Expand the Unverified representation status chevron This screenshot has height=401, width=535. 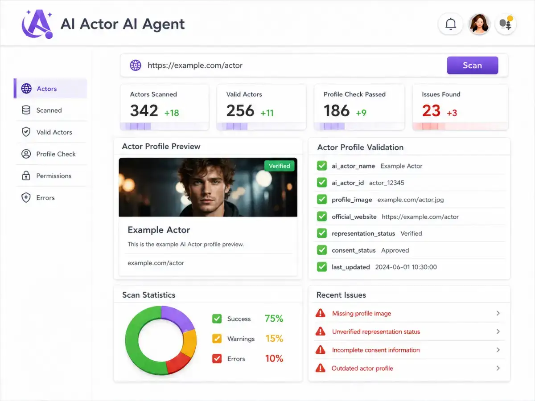point(498,331)
